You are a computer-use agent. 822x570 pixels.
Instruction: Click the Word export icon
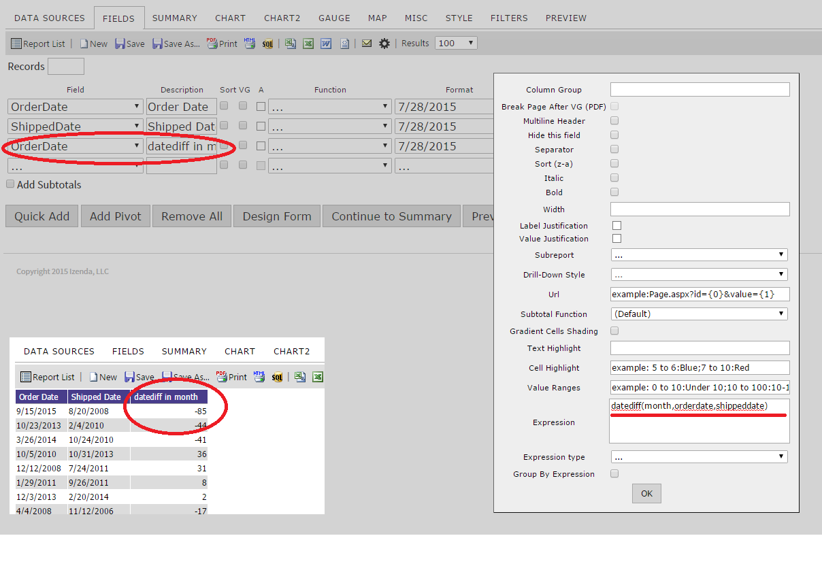(x=326, y=44)
